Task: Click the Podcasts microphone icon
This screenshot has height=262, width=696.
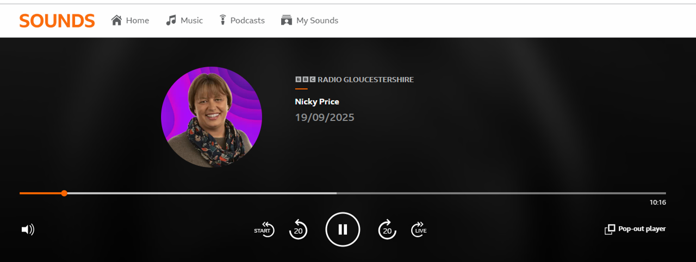Action: [x=222, y=20]
